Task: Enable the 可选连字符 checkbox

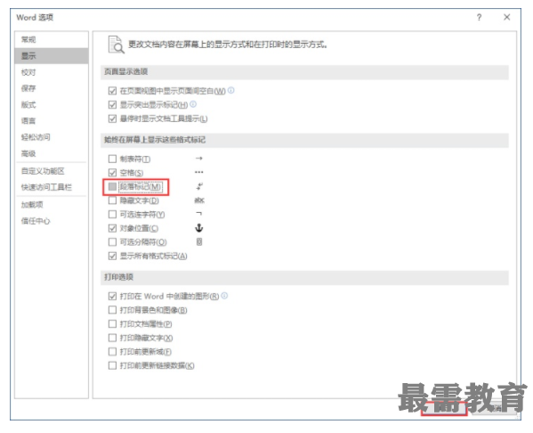Action: (x=112, y=214)
